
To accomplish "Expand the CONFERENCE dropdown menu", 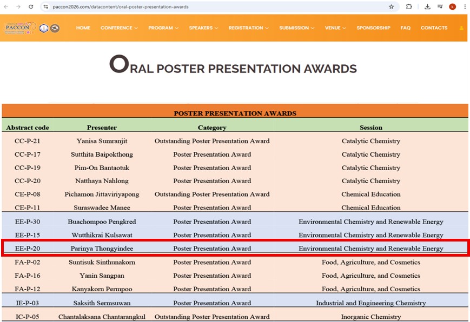I will 119,28.
